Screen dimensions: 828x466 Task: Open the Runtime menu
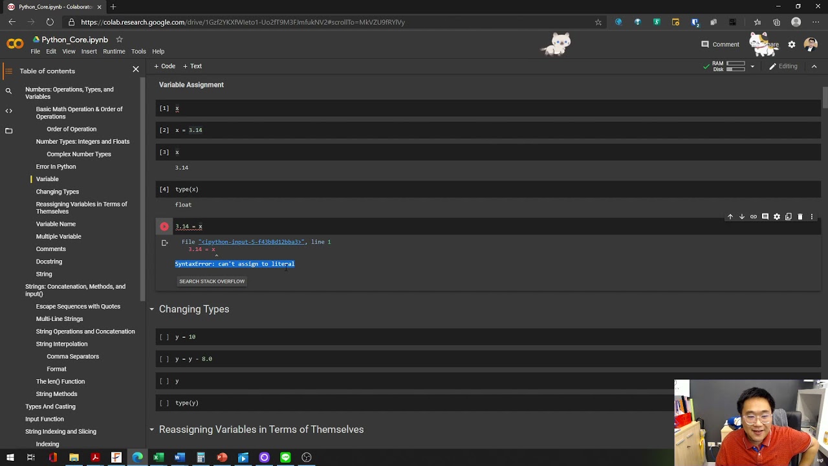click(114, 51)
